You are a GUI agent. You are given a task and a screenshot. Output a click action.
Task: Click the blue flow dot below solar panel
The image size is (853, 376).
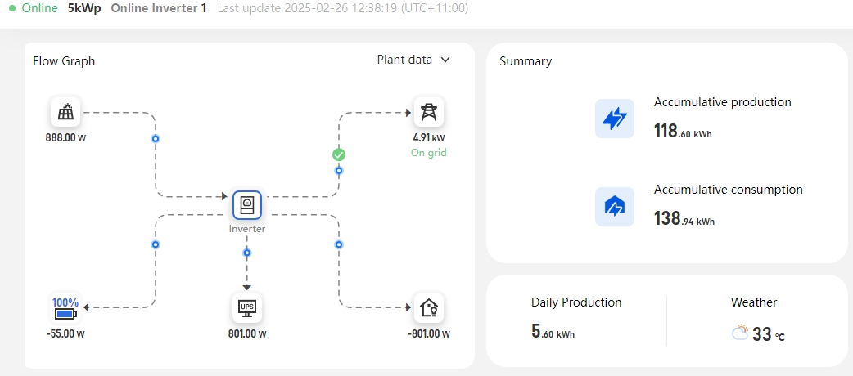(x=156, y=139)
